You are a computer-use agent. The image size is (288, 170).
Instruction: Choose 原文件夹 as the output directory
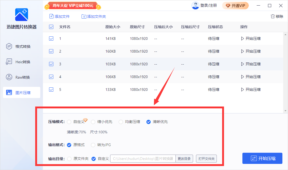click(x=69, y=159)
